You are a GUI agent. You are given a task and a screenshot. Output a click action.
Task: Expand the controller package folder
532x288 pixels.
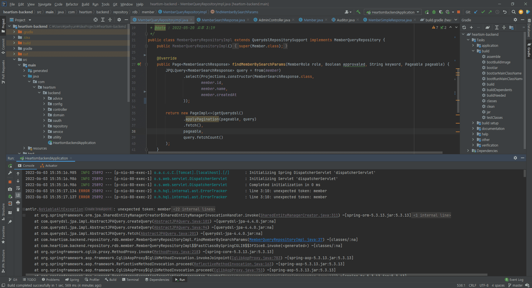click(x=44, y=109)
